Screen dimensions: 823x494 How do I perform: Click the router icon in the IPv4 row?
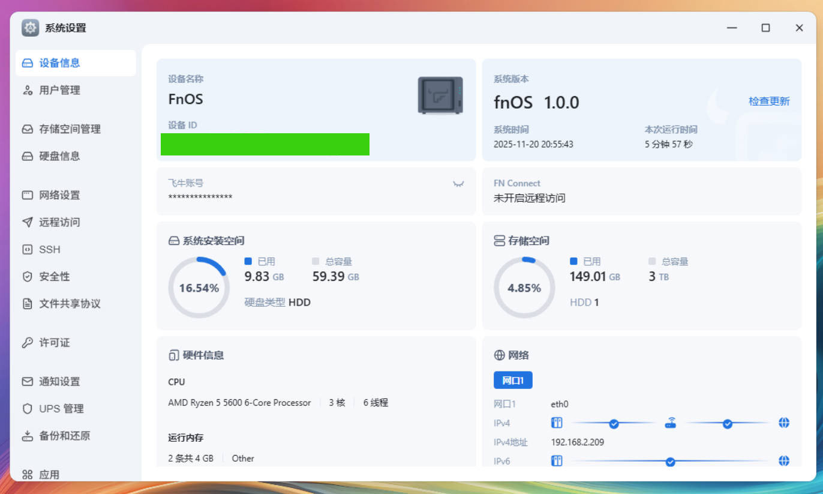(671, 423)
